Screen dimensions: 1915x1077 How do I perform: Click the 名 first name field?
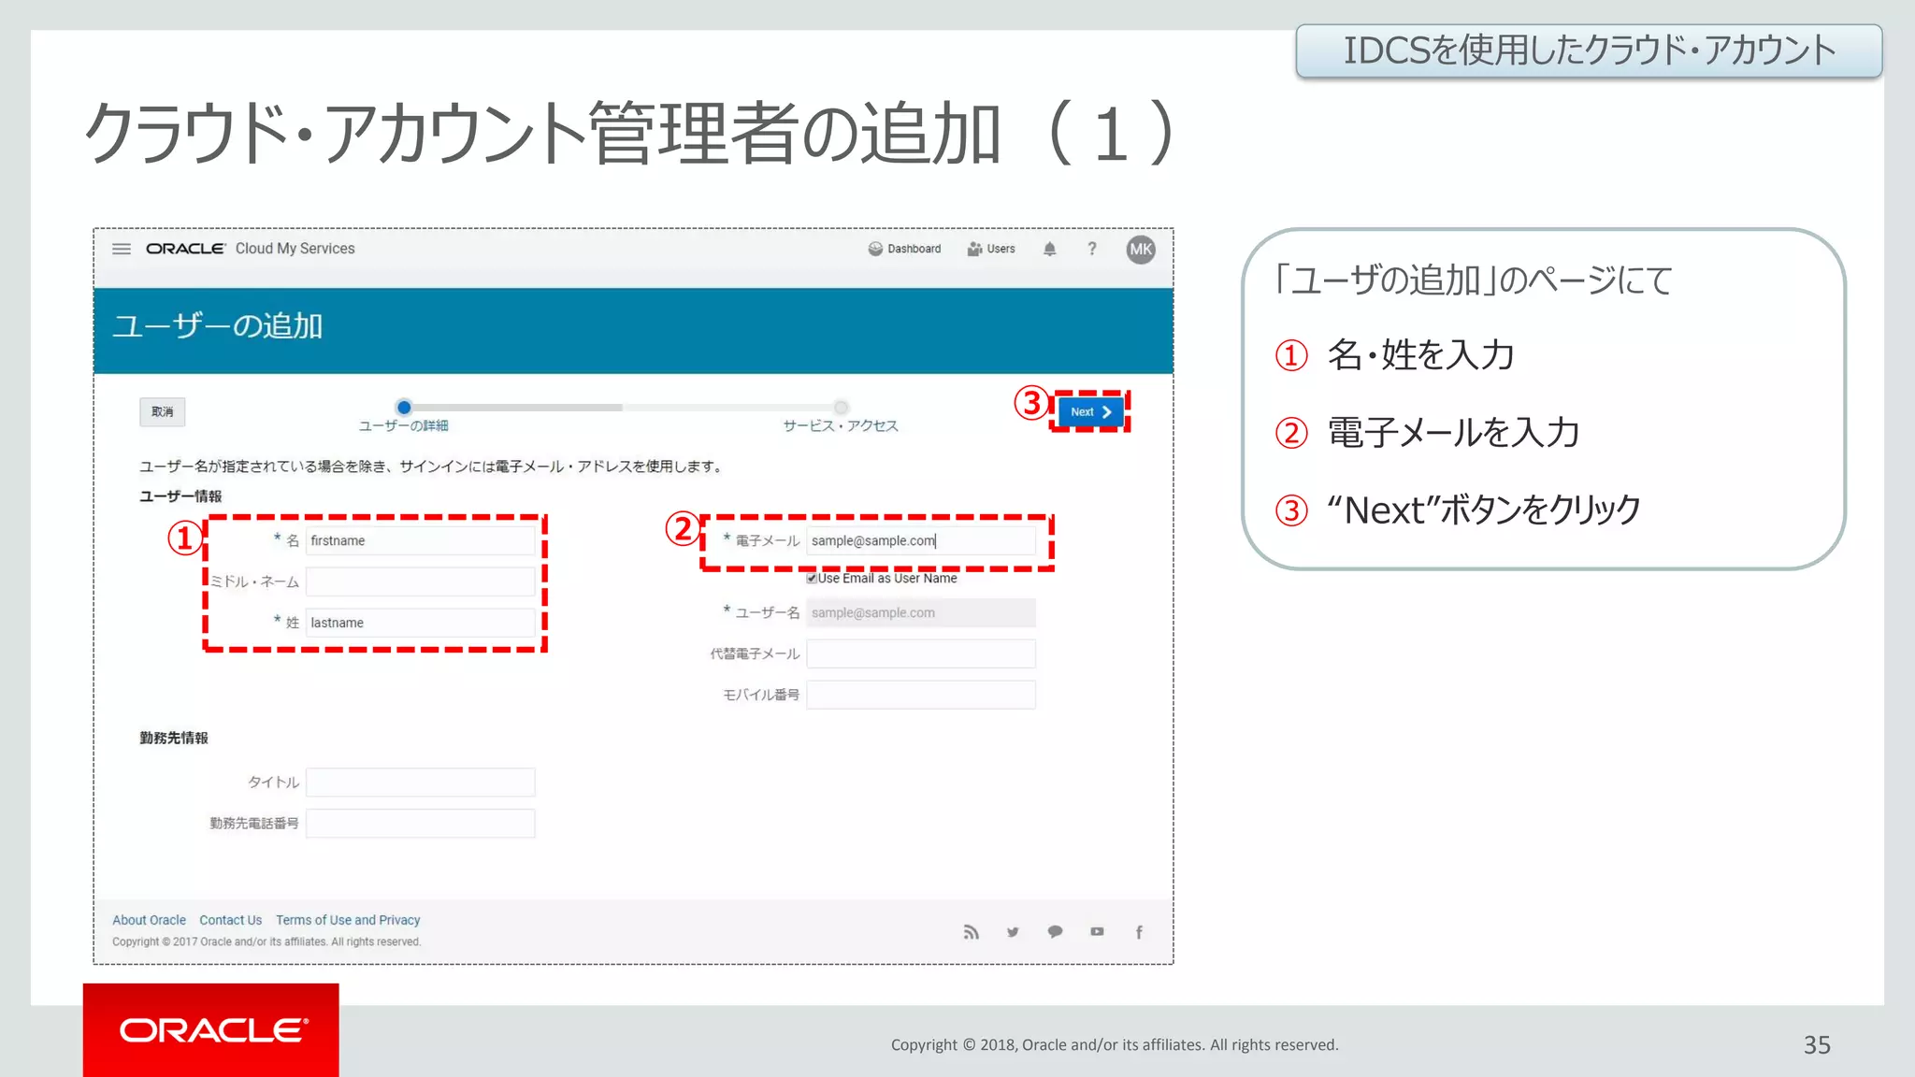click(421, 541)
